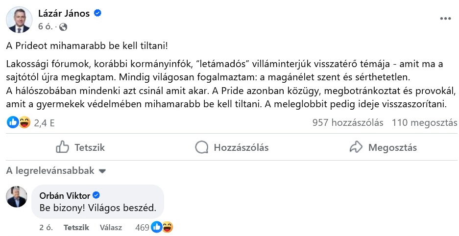Image resolution: width=459 pixels, height=236 pixels.
Task: Click the globe public-audience icon
Action: pos(63,26)
